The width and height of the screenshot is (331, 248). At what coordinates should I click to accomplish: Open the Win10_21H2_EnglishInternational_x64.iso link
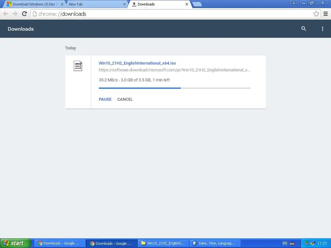[137, 63]
